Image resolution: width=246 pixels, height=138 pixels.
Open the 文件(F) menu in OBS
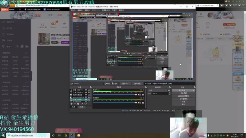click(x=73, y=10)
